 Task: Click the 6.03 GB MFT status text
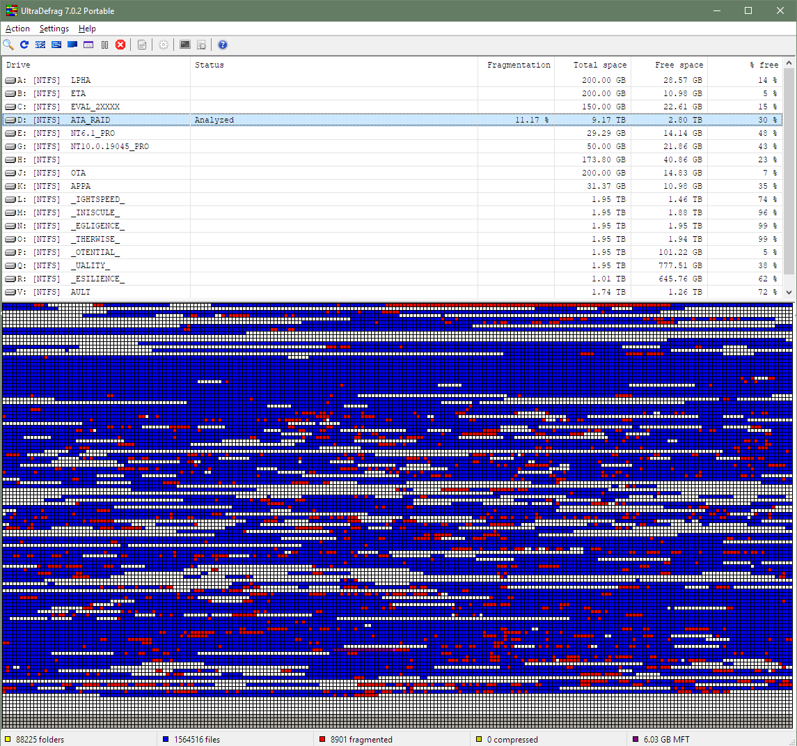(666, 740)
